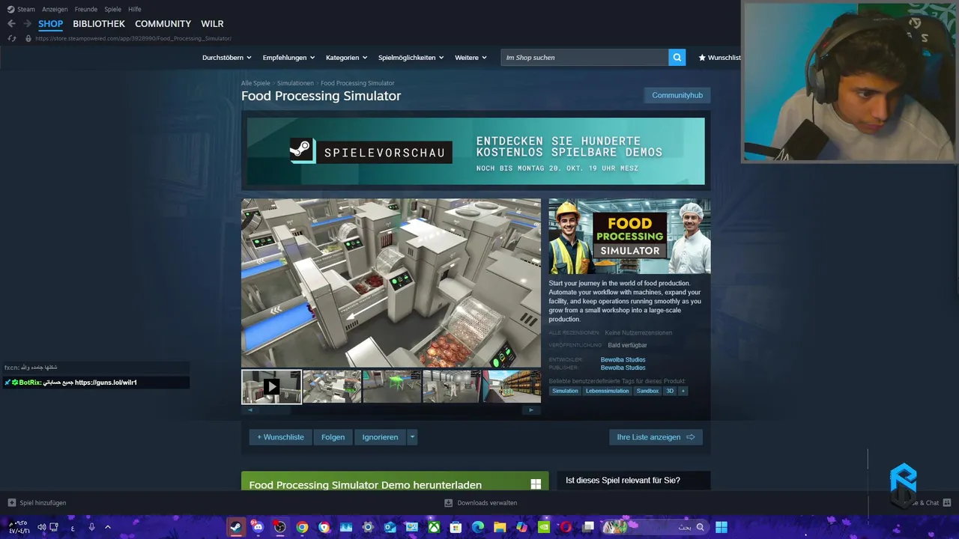This screenshot has width=959, height=539.
Task: Open the Freunde menu
Action: tap(85, 9)
